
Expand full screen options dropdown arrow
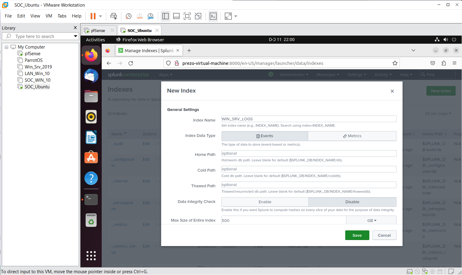tap(236, 16)
